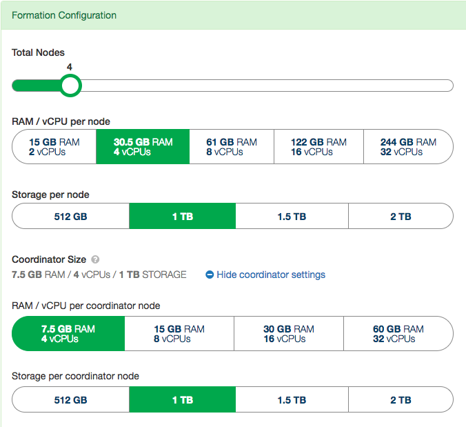The height and width of the screenshot is (427, 466).
Task: Click the Storage per coordinator node label
Action: coord(76,376)
